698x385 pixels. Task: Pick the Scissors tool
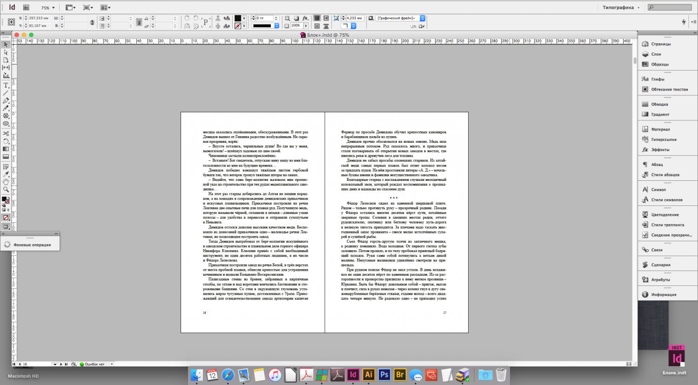(6, 133)
